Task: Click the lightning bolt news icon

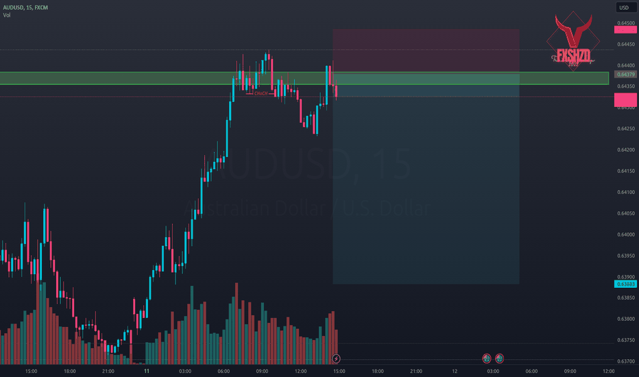Action: click(x=336, y=358)
